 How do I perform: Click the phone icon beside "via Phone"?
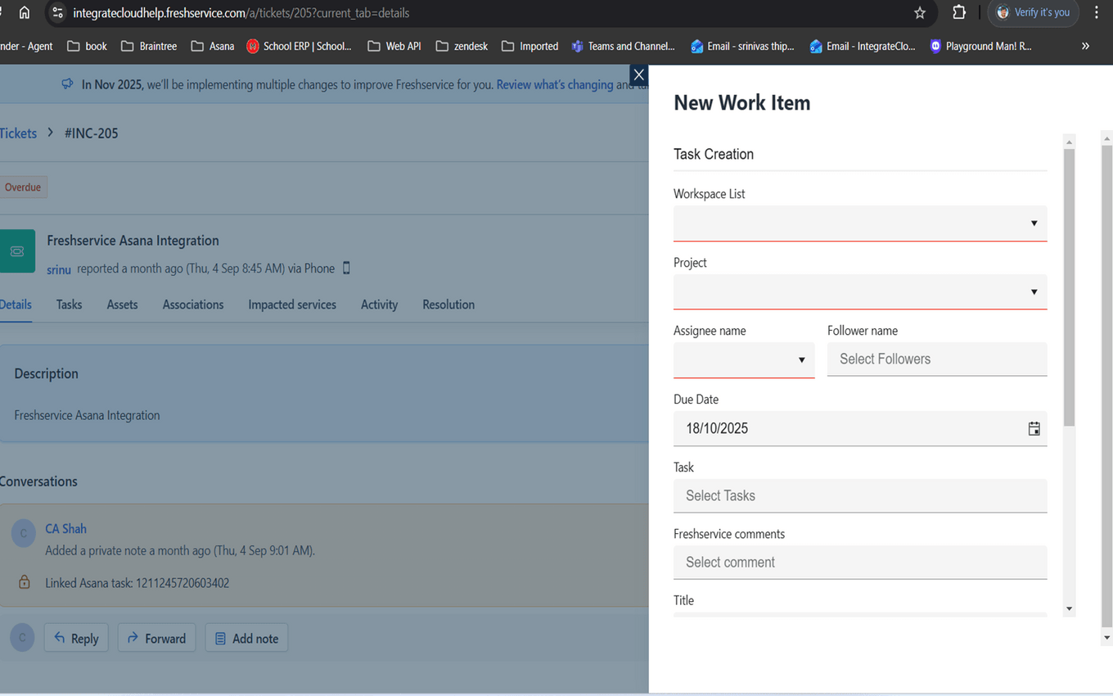[346, 268]
